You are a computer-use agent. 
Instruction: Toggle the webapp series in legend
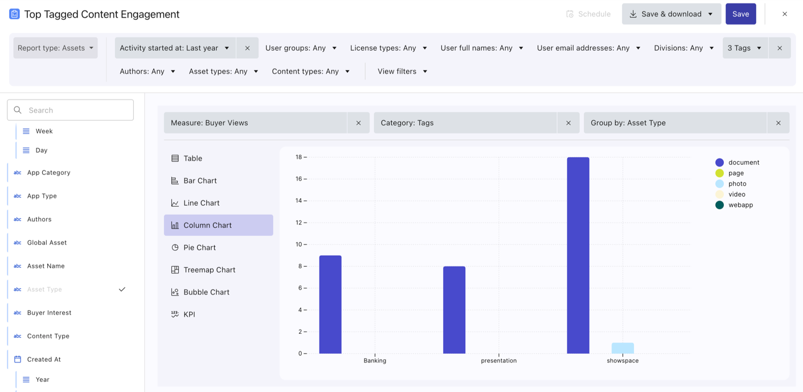pos(740,205)
